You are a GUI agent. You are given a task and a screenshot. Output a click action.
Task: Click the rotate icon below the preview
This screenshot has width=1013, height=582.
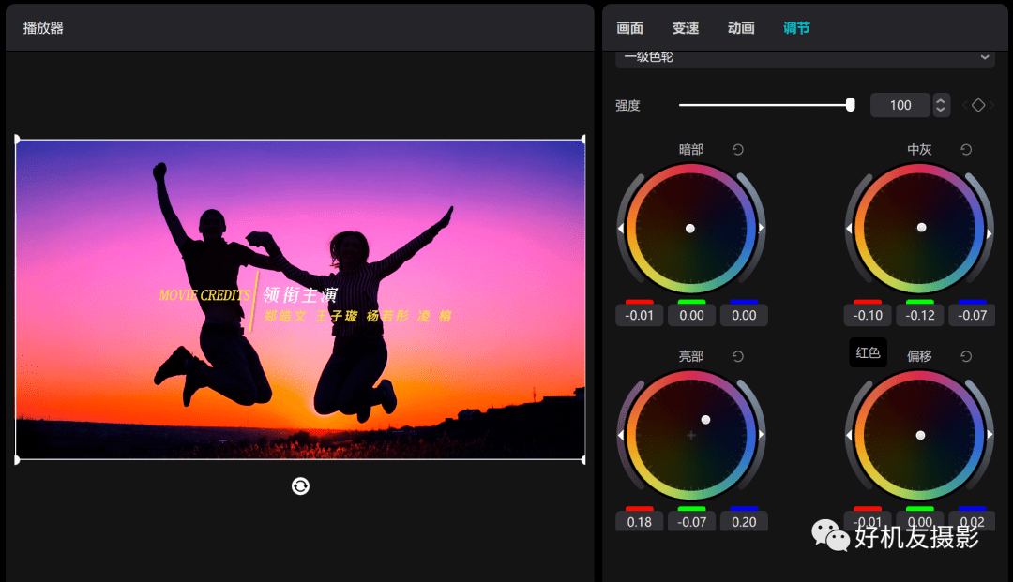(300, 485)
